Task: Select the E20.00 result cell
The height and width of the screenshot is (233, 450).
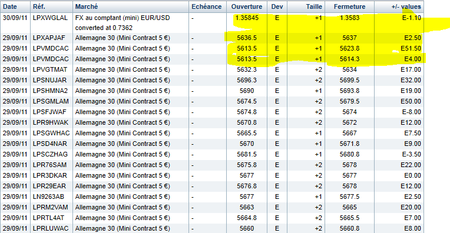Action: pos(411,208)
